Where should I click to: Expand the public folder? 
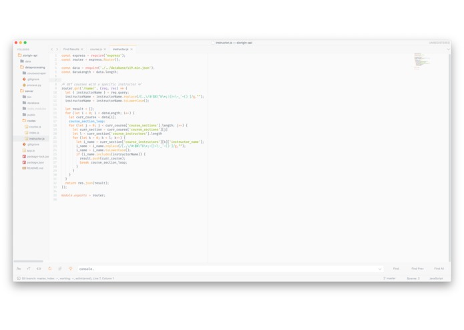[29, 114]
